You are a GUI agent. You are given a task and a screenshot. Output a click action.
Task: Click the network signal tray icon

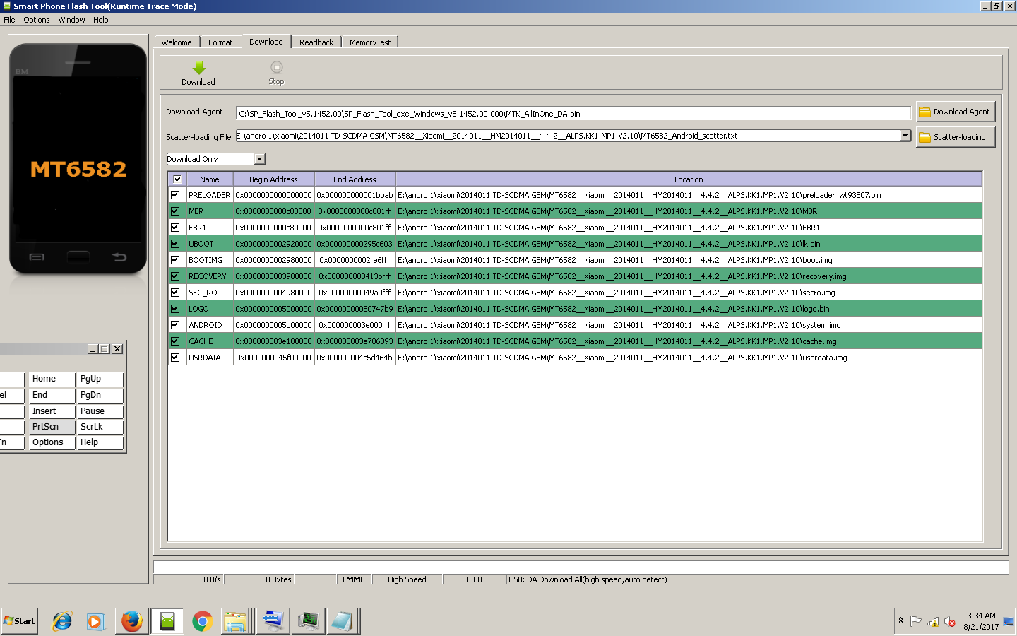coord(933,621)
